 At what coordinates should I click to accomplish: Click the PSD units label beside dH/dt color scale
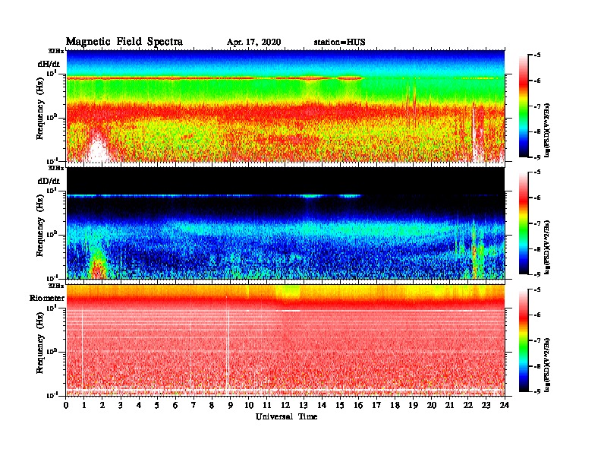pos(547,130)
